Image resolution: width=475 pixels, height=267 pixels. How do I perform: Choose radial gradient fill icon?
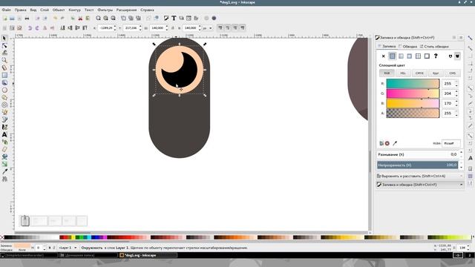[x=409, y=56]
